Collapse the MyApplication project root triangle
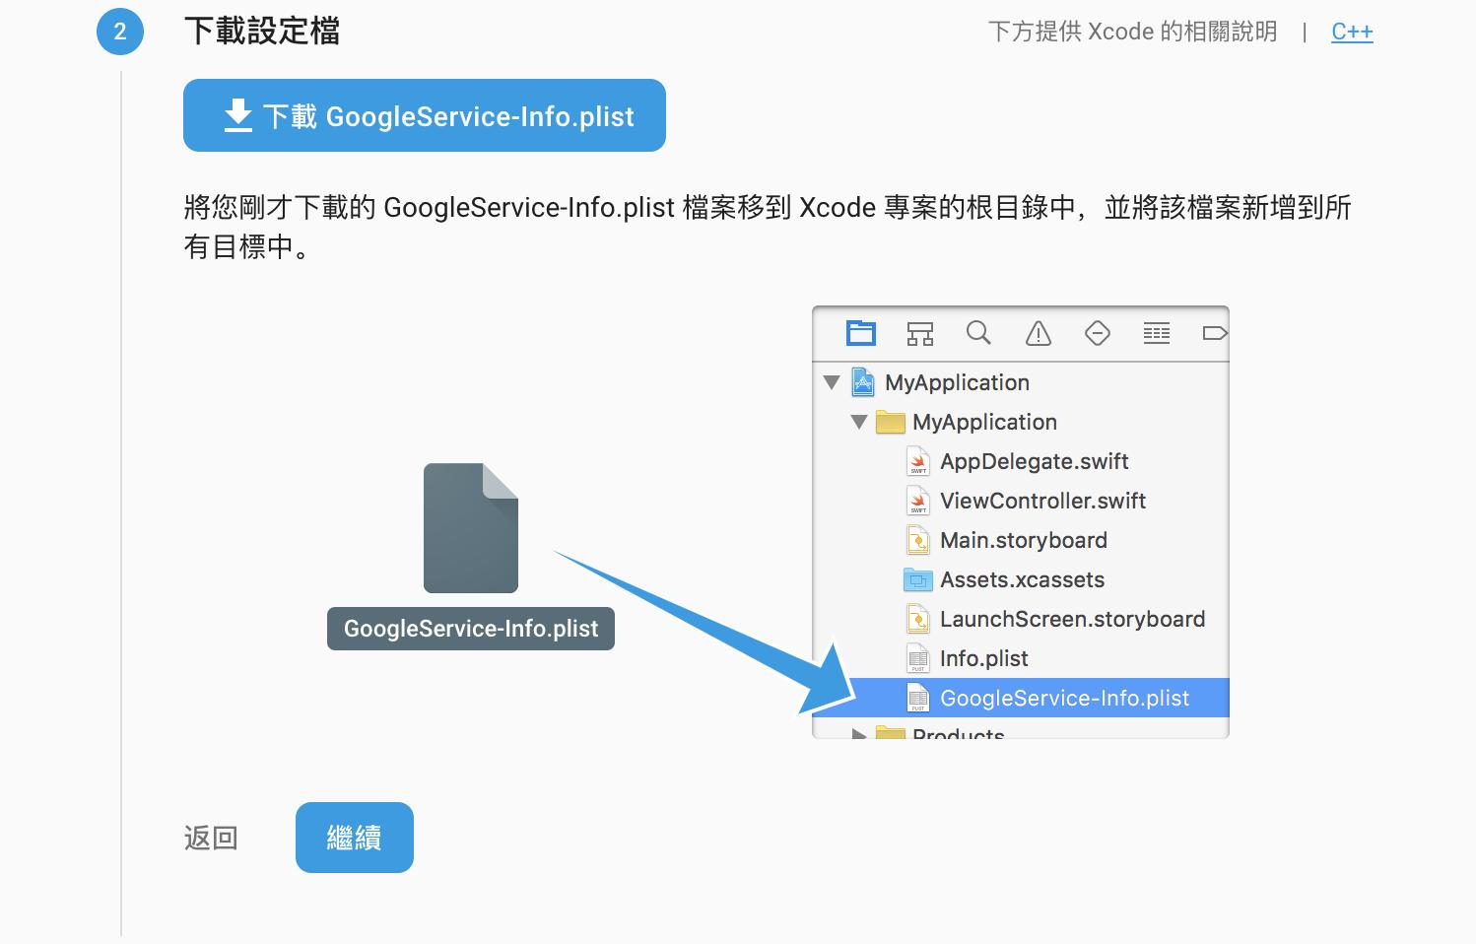Screen dimensions: 1476x944 click(832, 382)
